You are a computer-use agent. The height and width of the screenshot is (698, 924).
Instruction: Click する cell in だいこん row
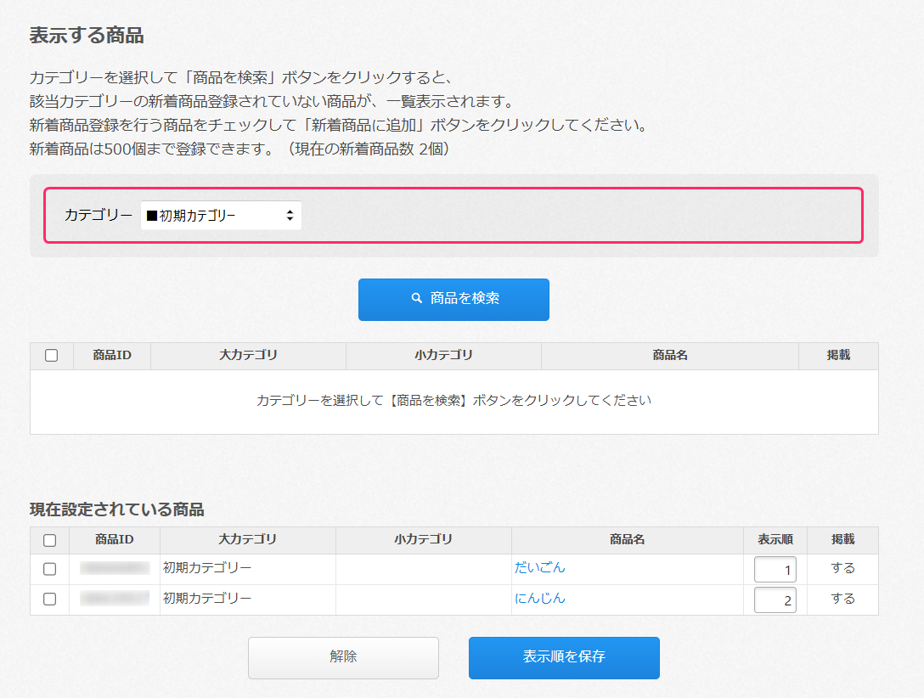(x=842, y=568)
